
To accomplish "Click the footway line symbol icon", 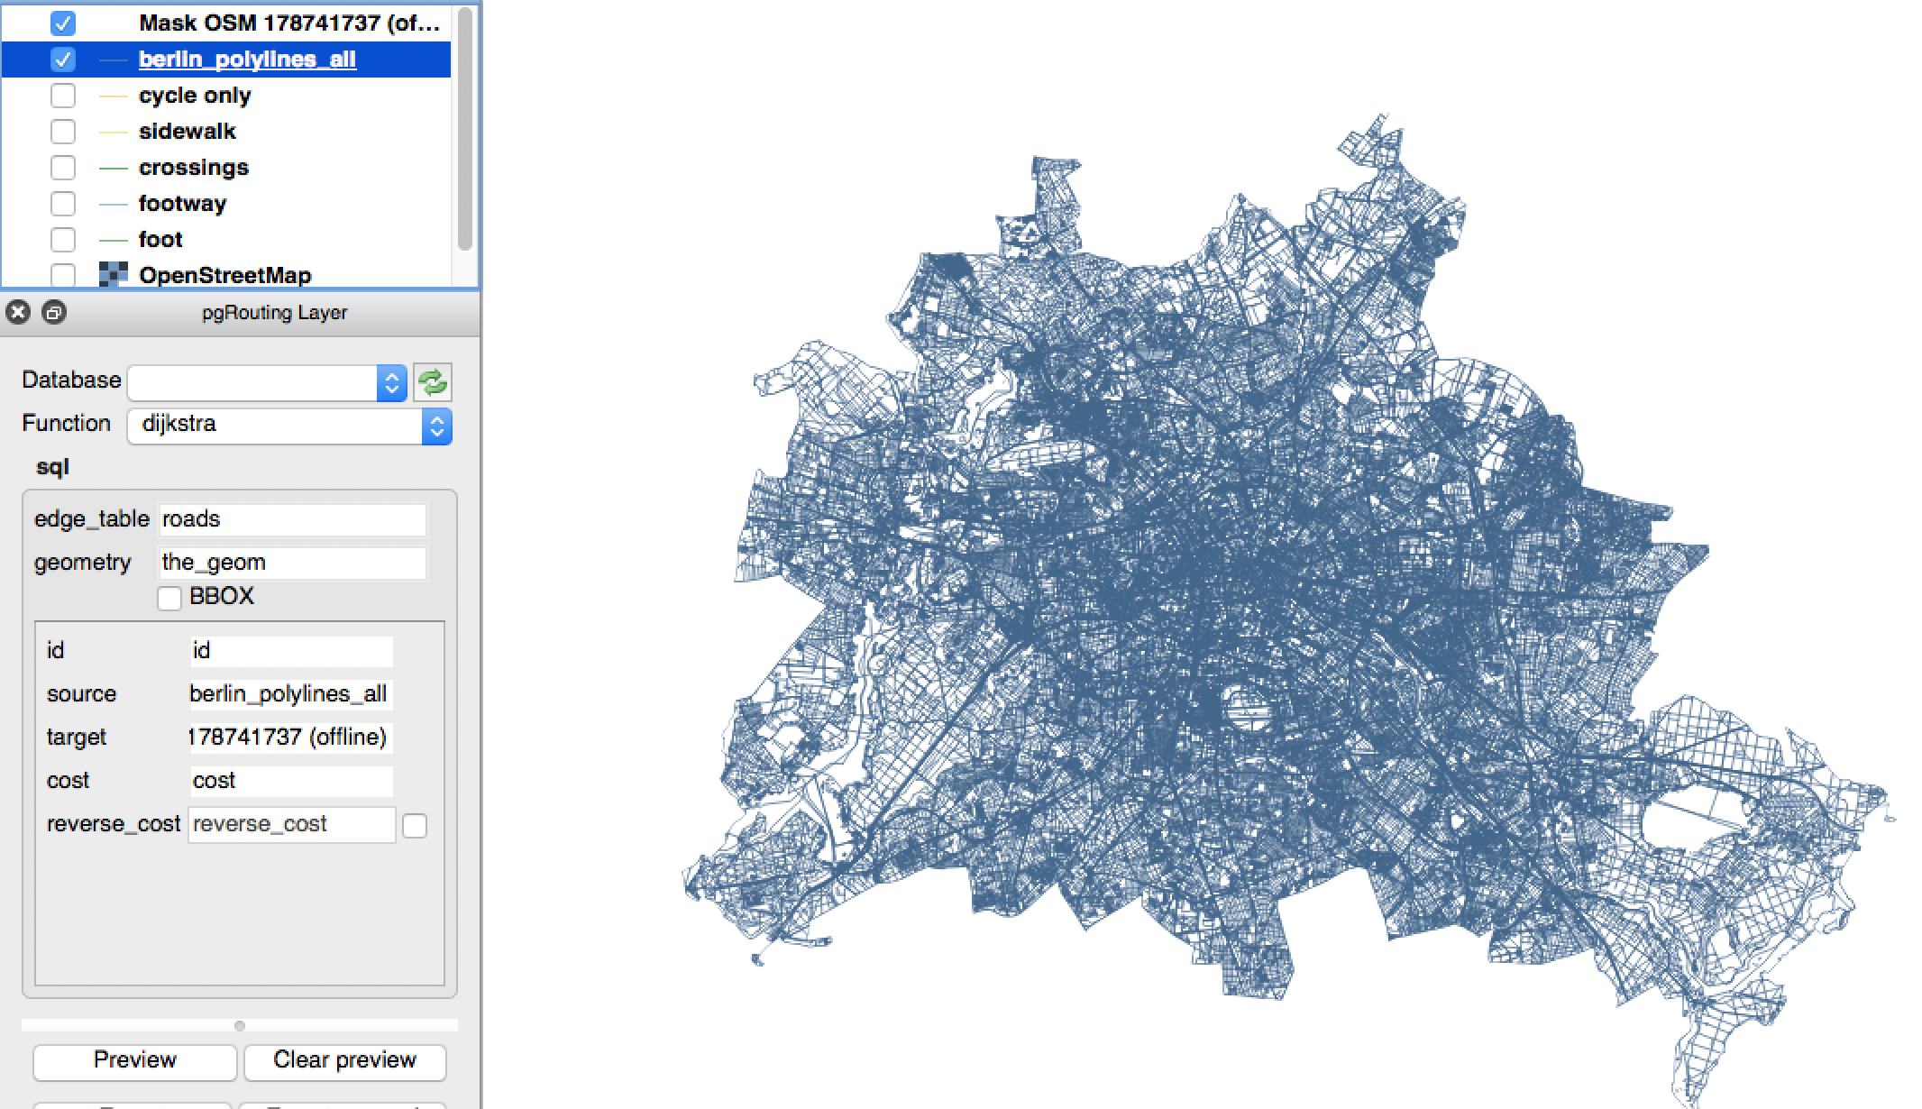I will pyautogui.click(x=113, y=204).
